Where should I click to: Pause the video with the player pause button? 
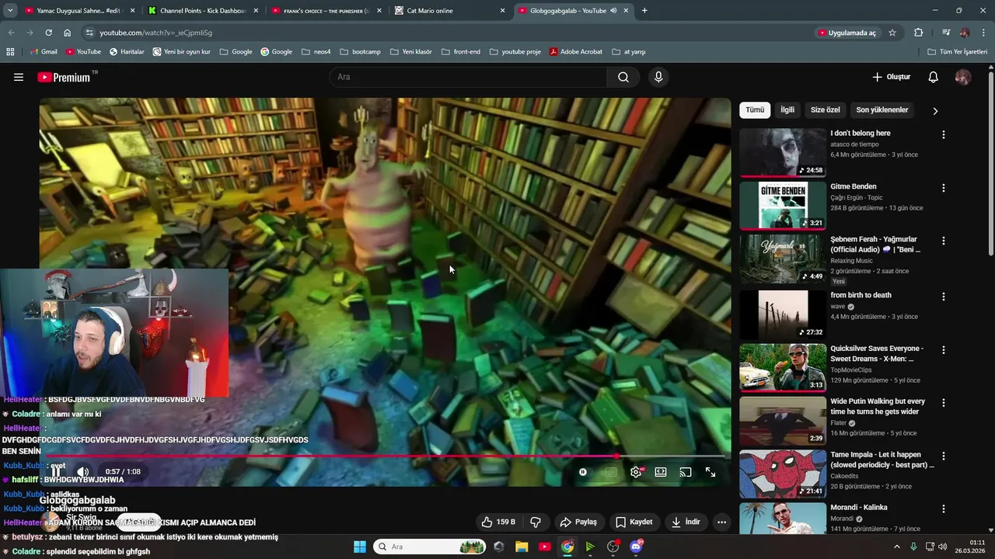click(x=56, y=471)
